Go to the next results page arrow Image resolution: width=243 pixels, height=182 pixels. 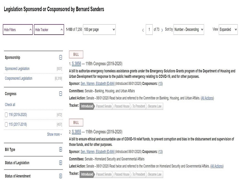(162, 30)
